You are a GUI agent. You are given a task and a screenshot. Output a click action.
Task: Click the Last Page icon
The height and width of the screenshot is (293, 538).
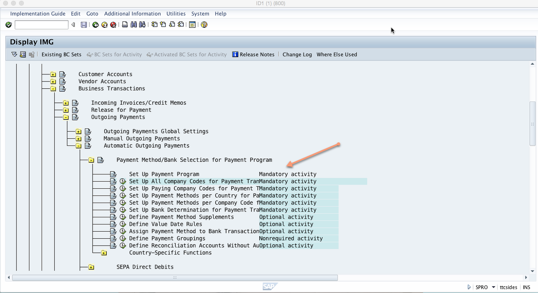pyautogui.click(x=181, y=25)
